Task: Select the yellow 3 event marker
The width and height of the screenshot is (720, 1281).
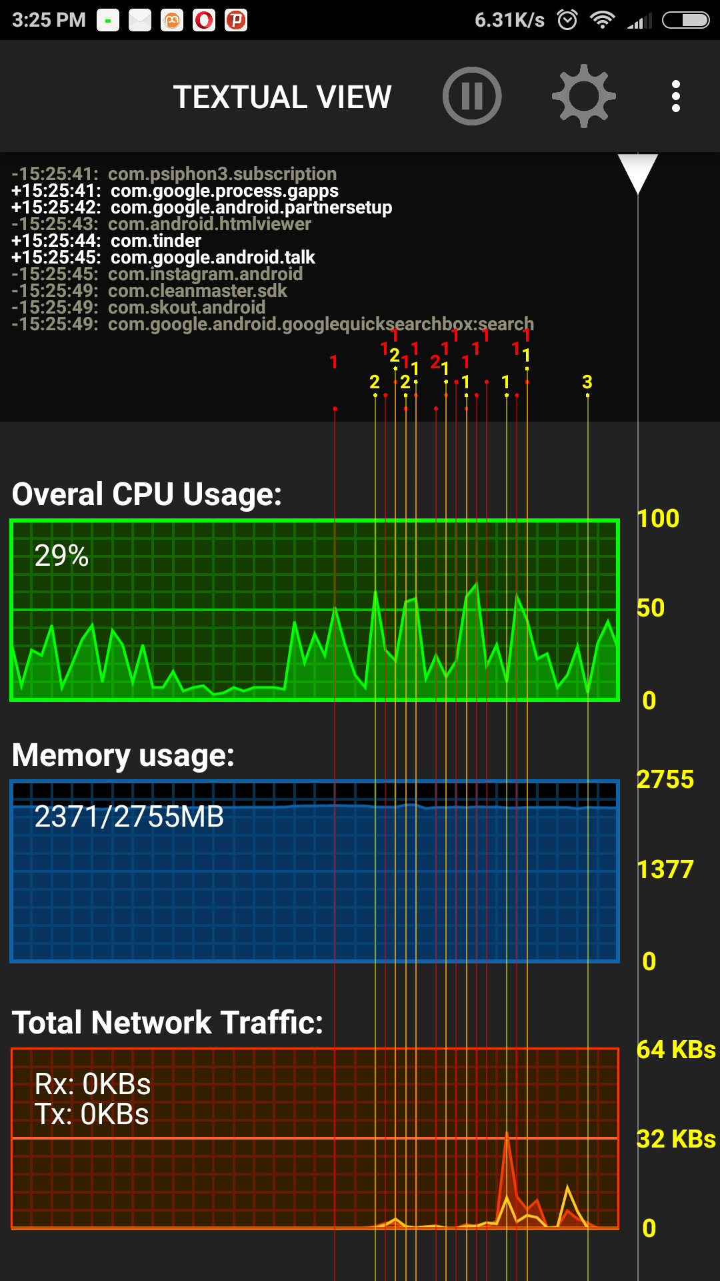Action: (587, 382)
